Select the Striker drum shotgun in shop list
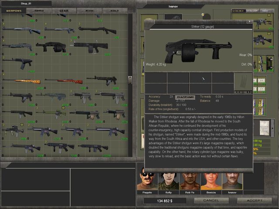 pyautogui.click(x=51, y=47)
